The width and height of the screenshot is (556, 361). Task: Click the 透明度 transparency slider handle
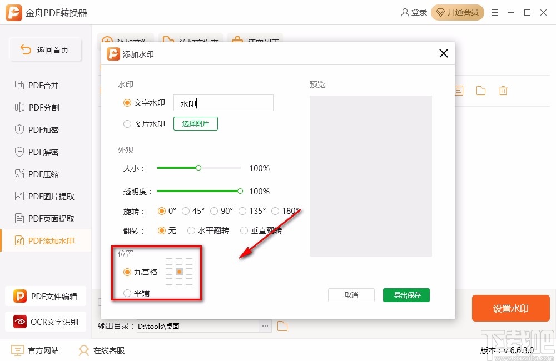point(240,191)
